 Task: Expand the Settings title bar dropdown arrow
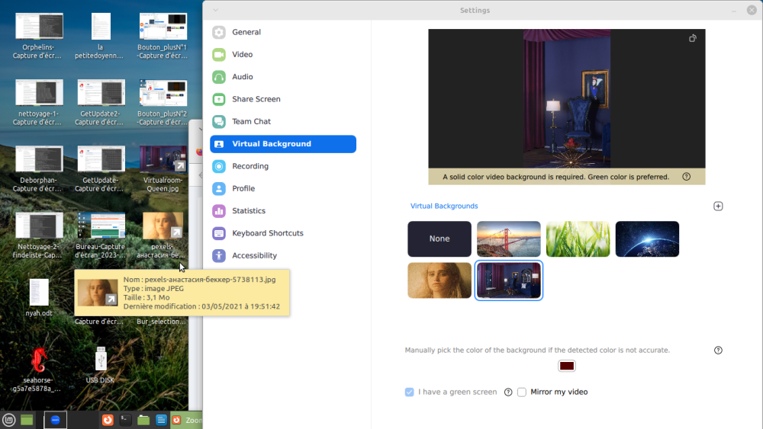pos(216,10)
